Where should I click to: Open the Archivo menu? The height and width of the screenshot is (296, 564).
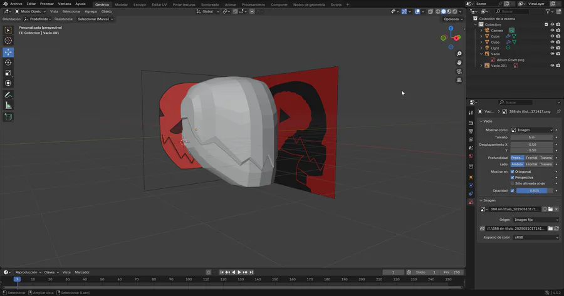point(16,4)
